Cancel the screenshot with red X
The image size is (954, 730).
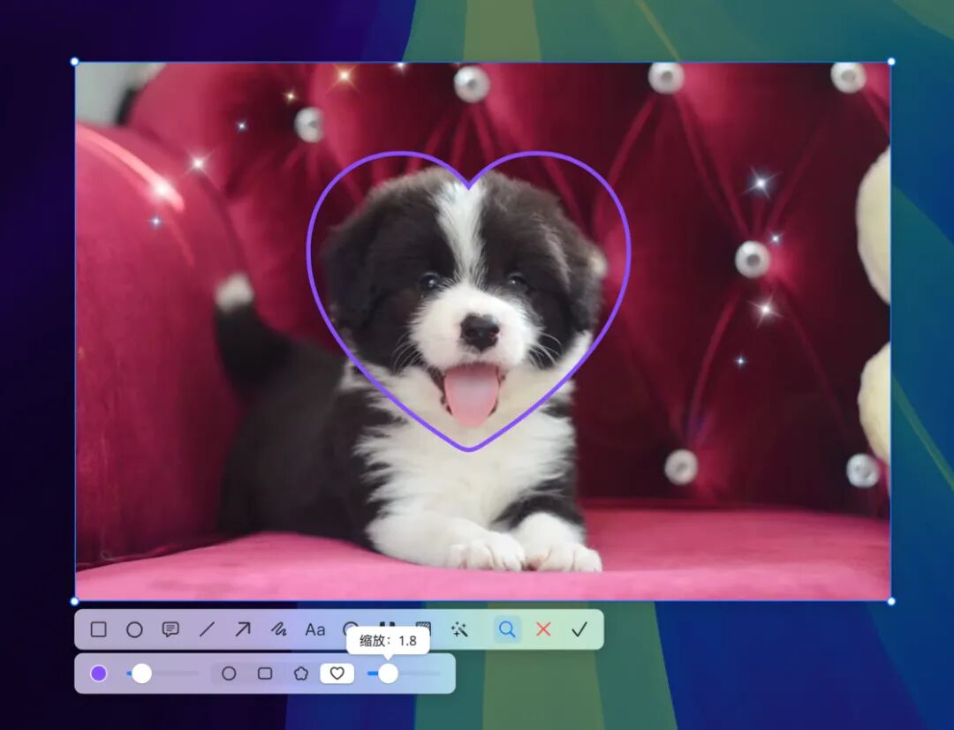tap(543, 629)
